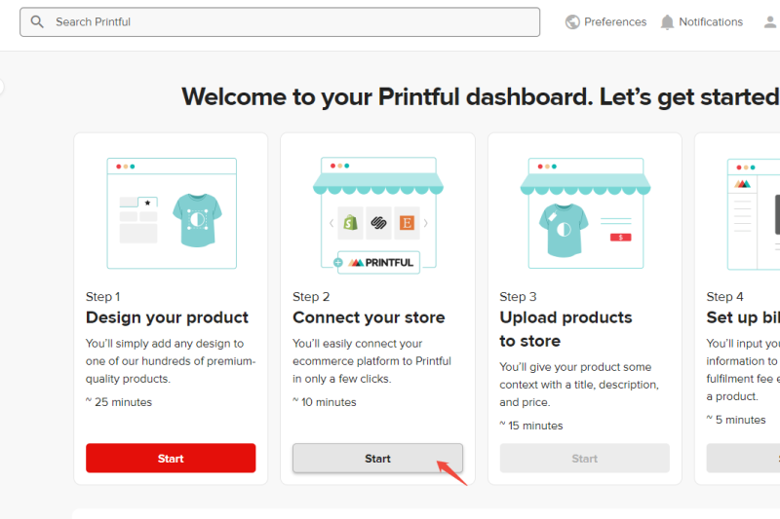The image size is (780, 519).
Task: Click the 'Upload products to store' heading
Action: (565, 329)
